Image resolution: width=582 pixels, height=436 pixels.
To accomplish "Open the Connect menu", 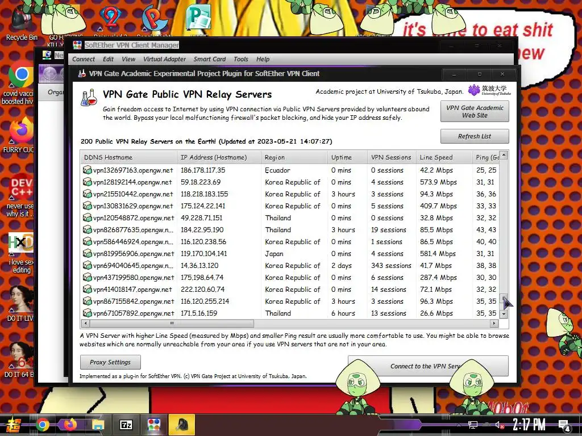I will [x=84, y=59].
